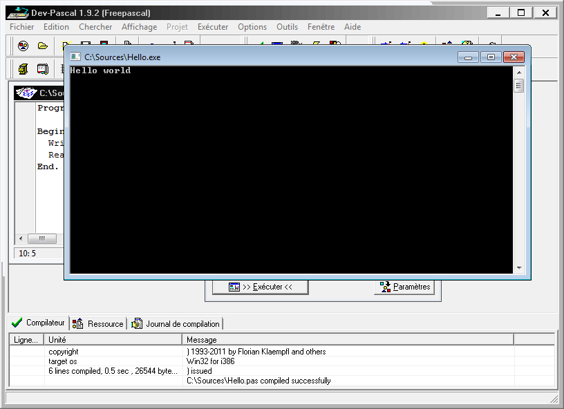Viewport: 564px width, 409px height.
Task: Click the editor's horizontal scrollbar left arrow
Action: click(20, 238)
